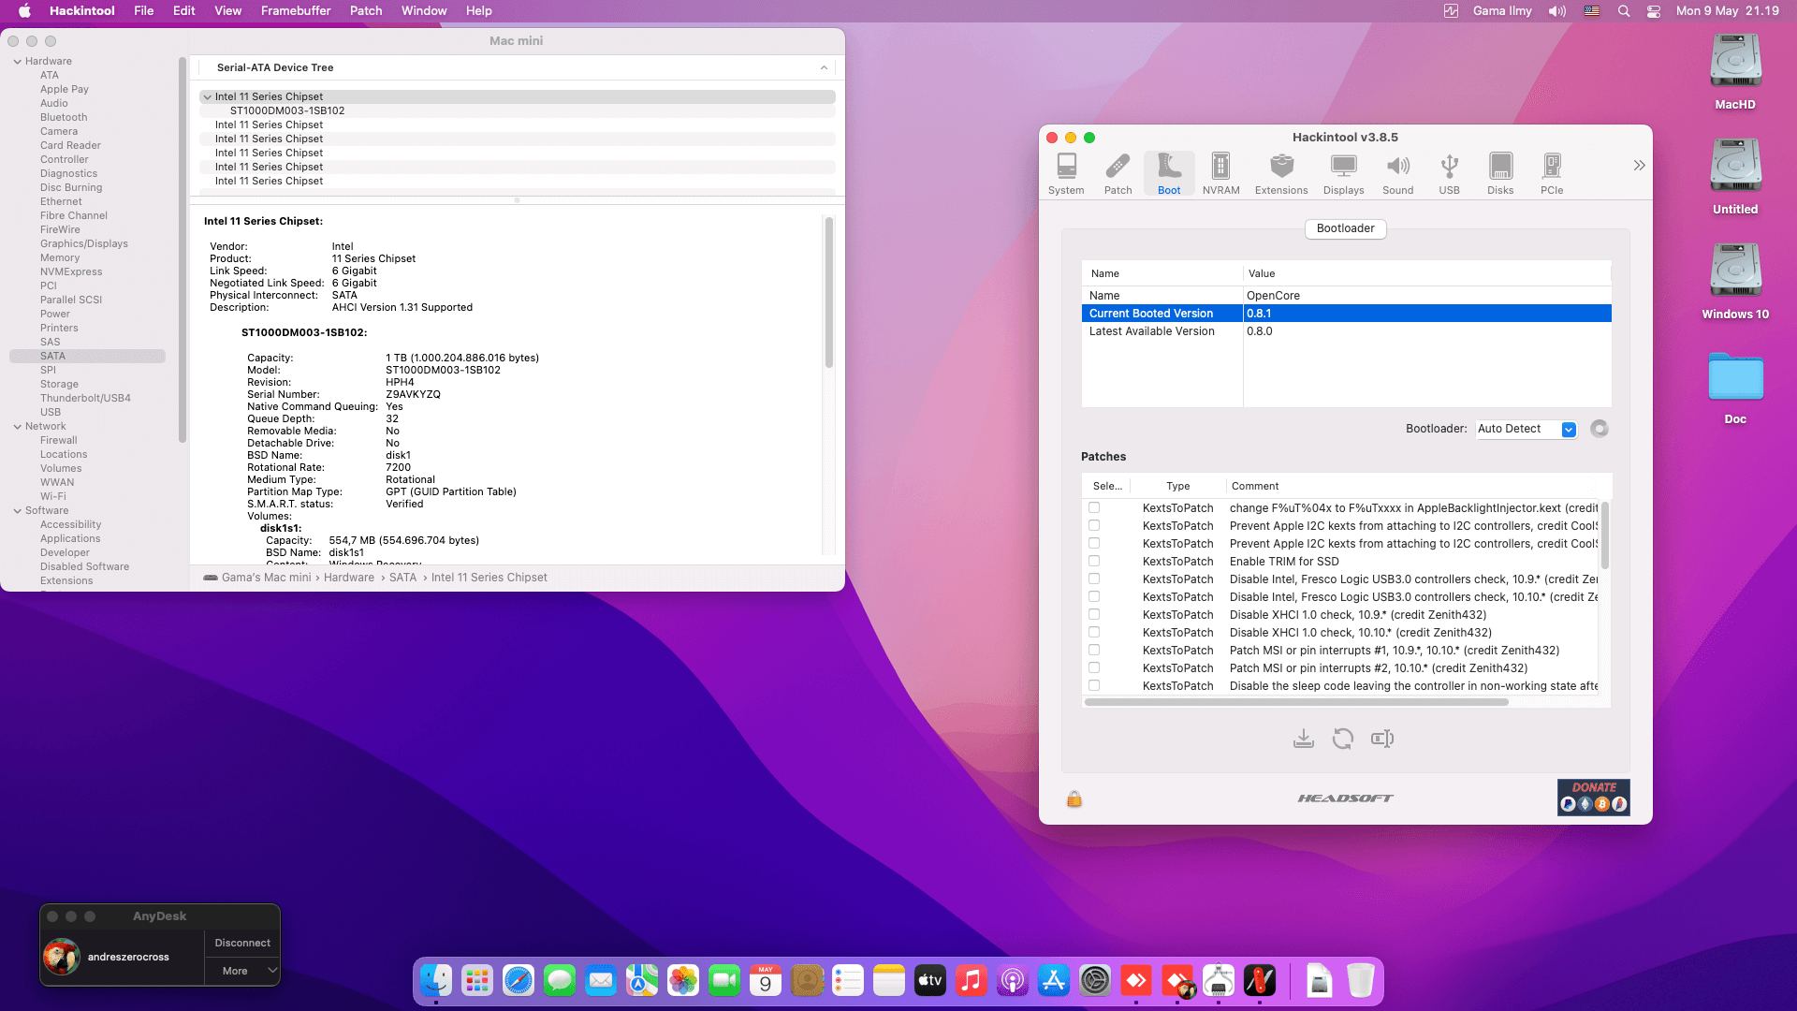
Task: Open Safari from the Dock
Action: [x=519, y=980]
